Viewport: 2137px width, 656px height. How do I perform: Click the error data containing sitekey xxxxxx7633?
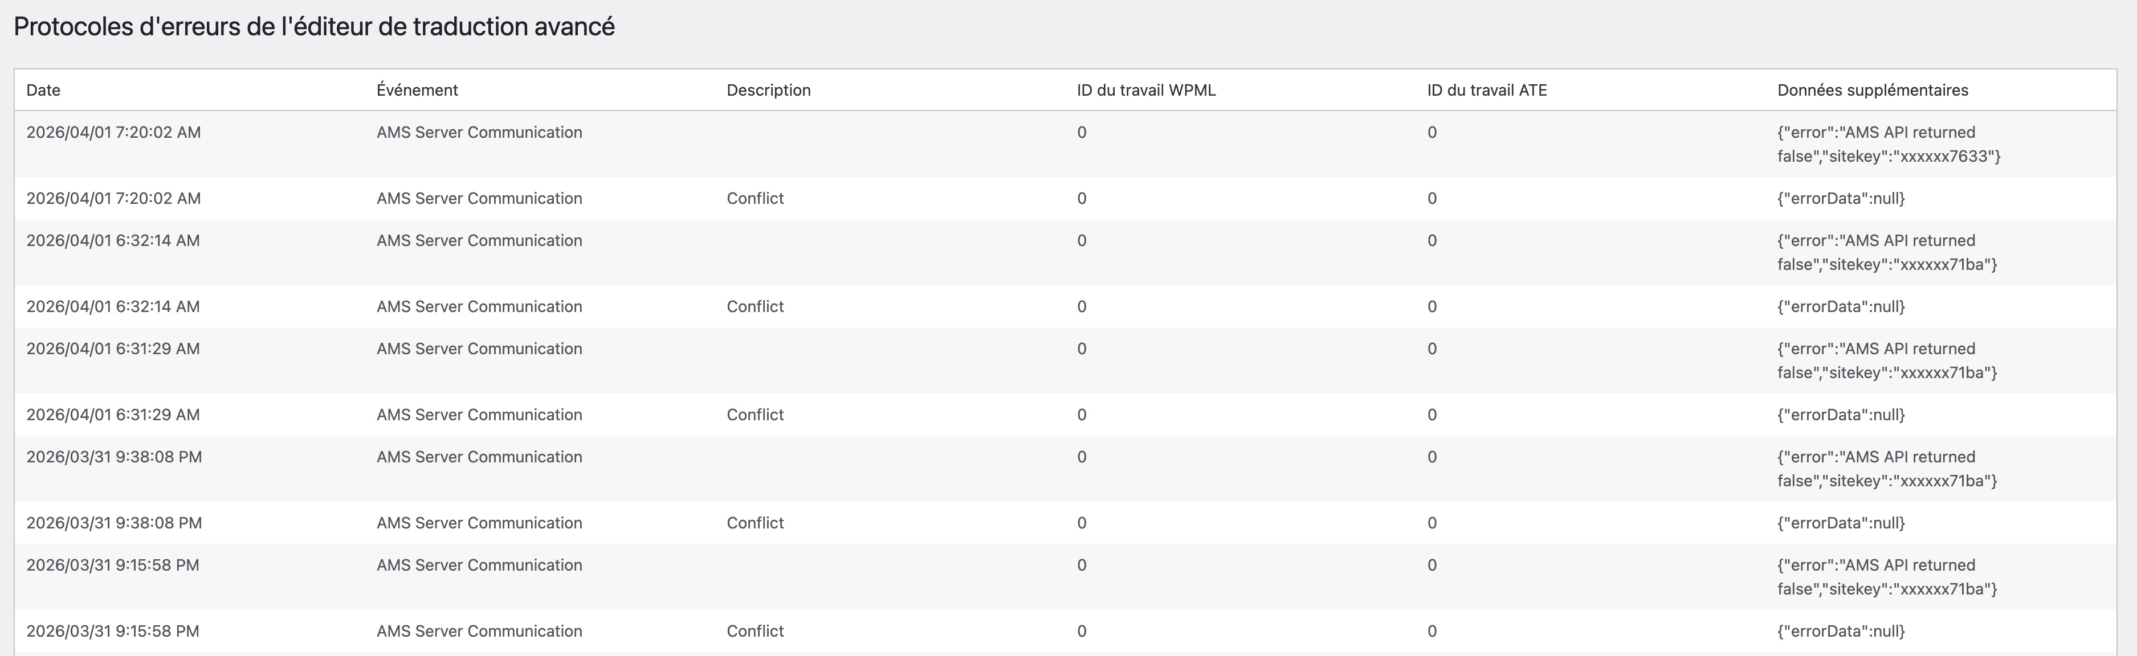(1888, 144)
